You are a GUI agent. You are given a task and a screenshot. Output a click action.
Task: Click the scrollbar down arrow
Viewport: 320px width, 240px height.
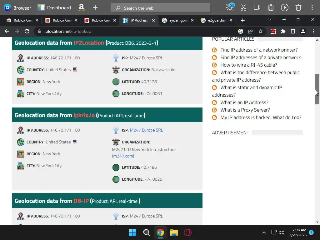coord(317,222)
